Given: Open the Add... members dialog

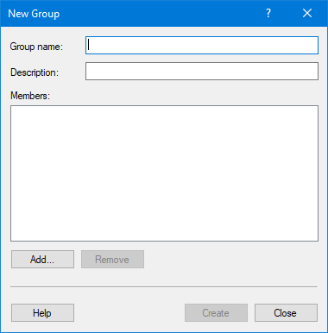Looking at the screenshot, I should point(42,260).
